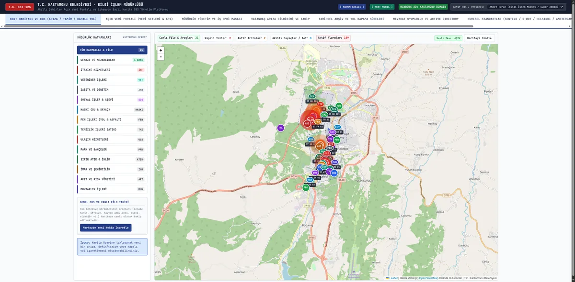Toggle the Kaski (Su & Sayaç) layer
Screen dimensions: 575x282
pos(112,109)
